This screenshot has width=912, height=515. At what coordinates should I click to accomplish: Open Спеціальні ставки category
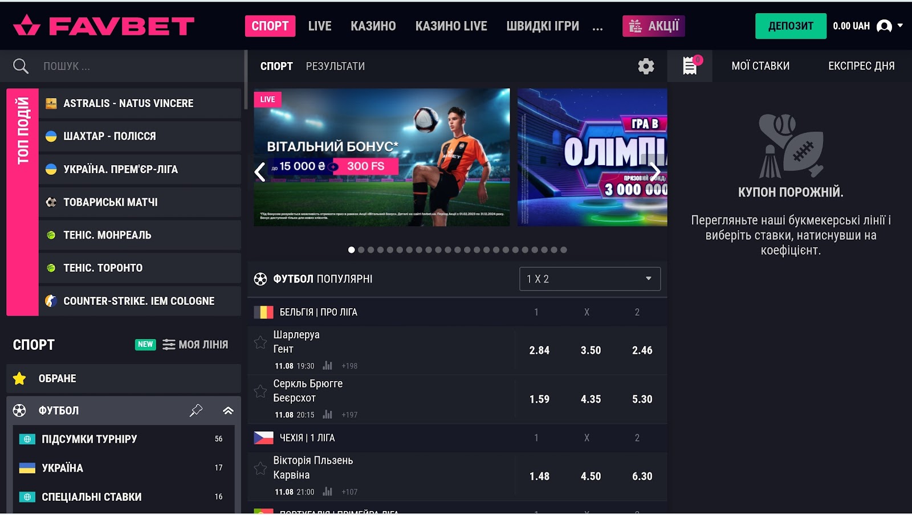(124, 497)
